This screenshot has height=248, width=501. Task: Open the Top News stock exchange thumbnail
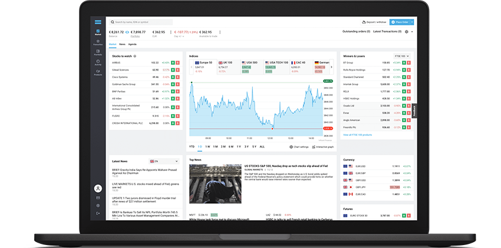pos(215,184)
